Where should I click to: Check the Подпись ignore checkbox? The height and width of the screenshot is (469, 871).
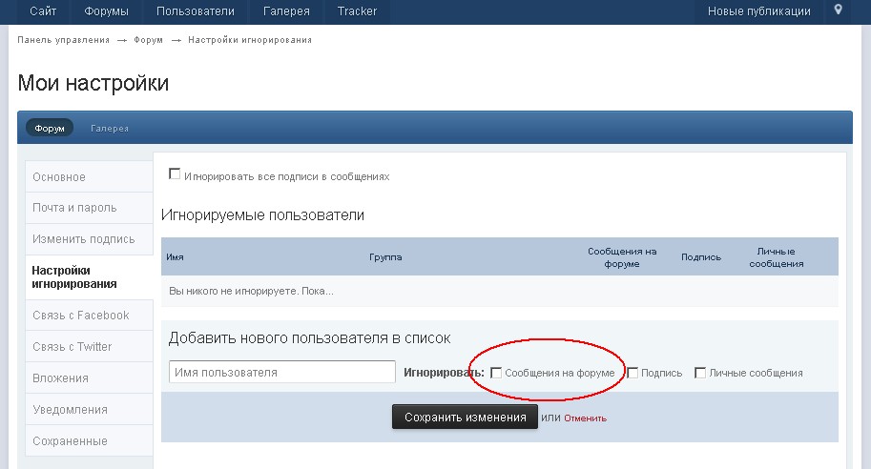click(633, 373)
